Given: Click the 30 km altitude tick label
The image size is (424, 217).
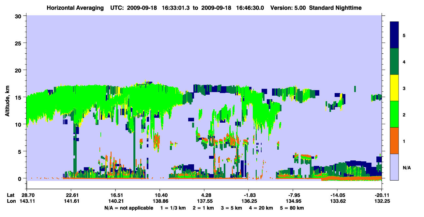Looking at the screenshot, I should pos(19,16).
